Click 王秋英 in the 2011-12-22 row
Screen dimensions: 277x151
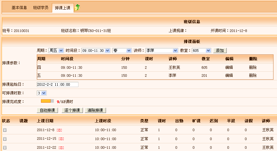(268, 147)
